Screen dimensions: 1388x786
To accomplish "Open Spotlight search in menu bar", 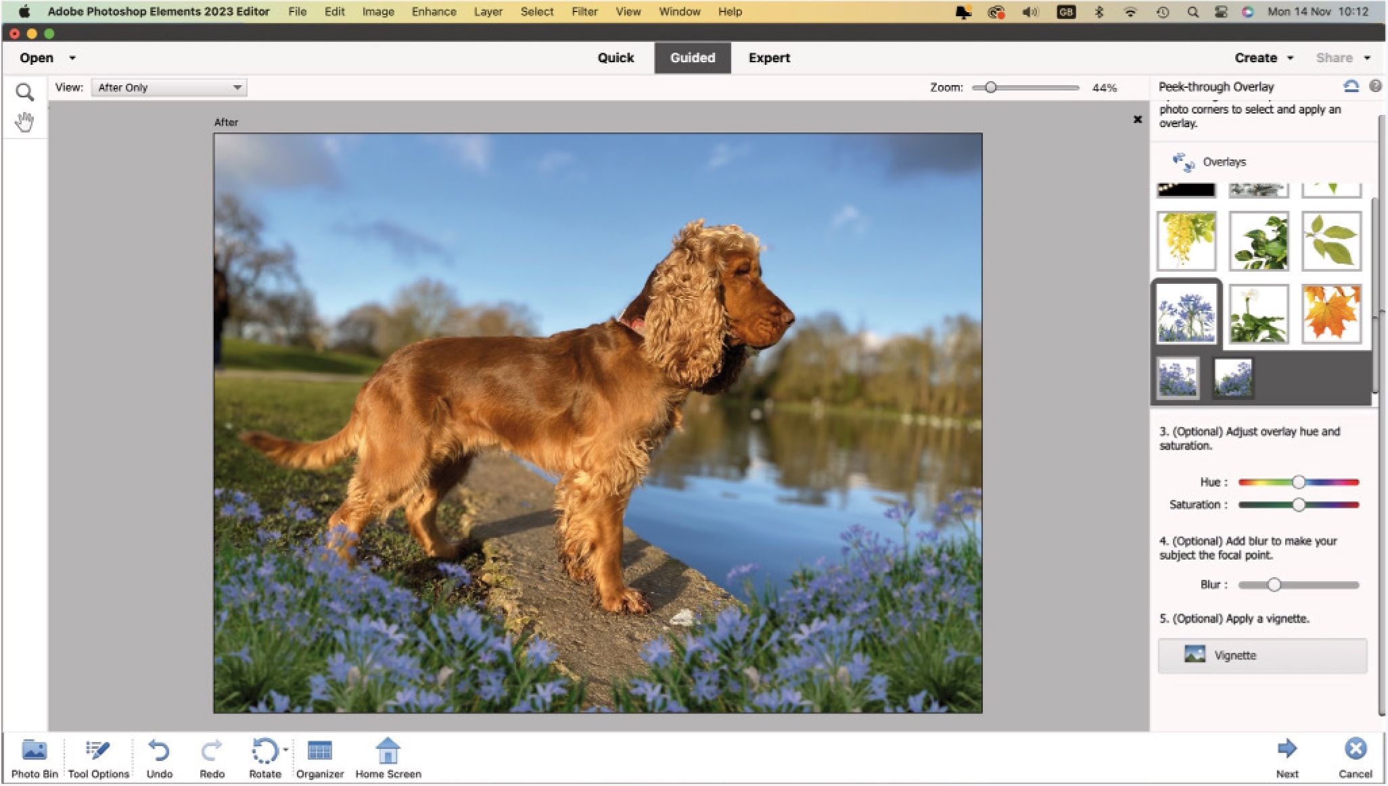I will click(x=1193, y=11).
